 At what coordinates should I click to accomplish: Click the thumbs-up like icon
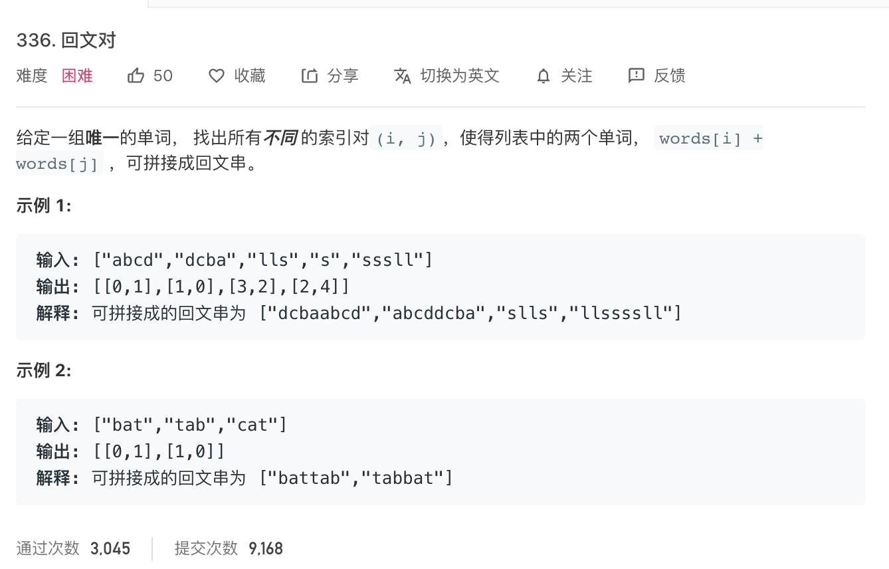click(136, 76)
